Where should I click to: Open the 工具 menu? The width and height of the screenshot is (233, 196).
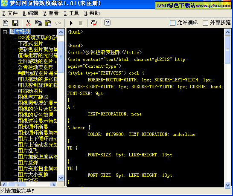click(x=71, y=13)
